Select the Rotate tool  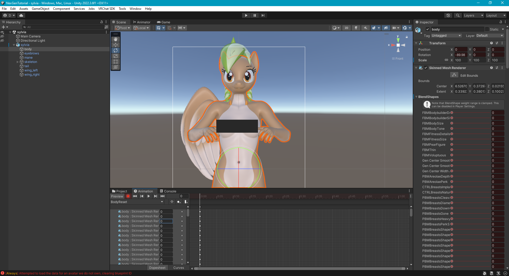click(116, 50)
